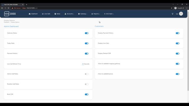Open the Dashboard menu item
189x106 pixels.
point(33,14)
